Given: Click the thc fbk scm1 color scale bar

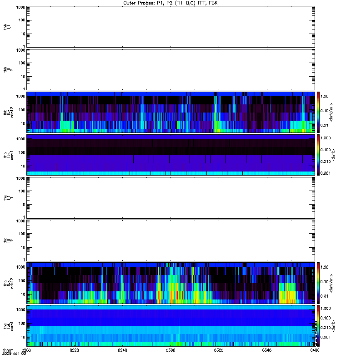Looking at the screenshot, I should coord(318,326).
